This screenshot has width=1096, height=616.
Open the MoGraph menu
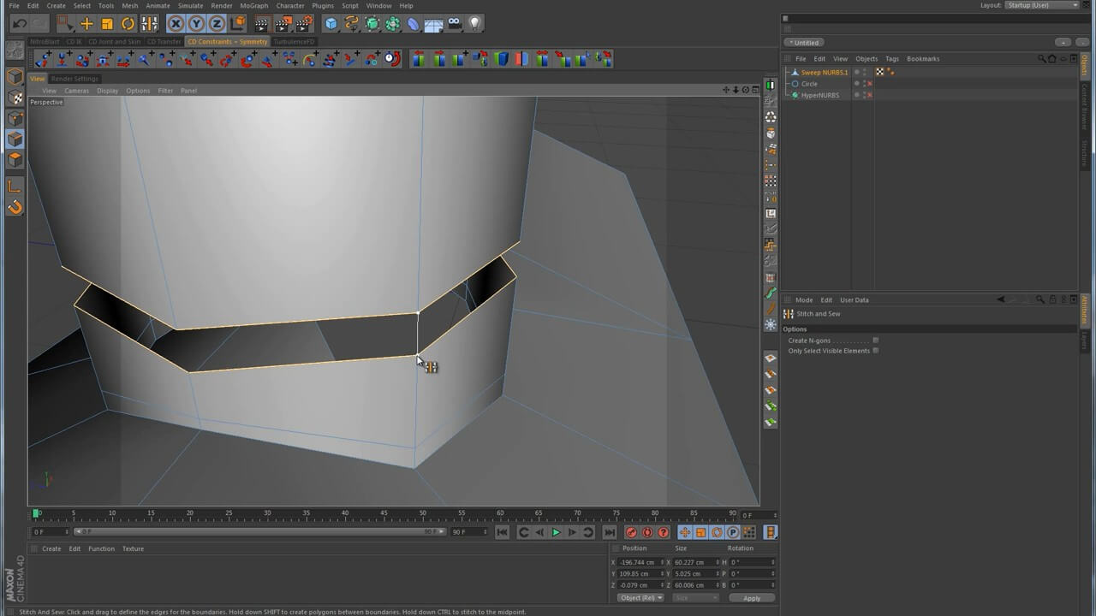[253, 5]
